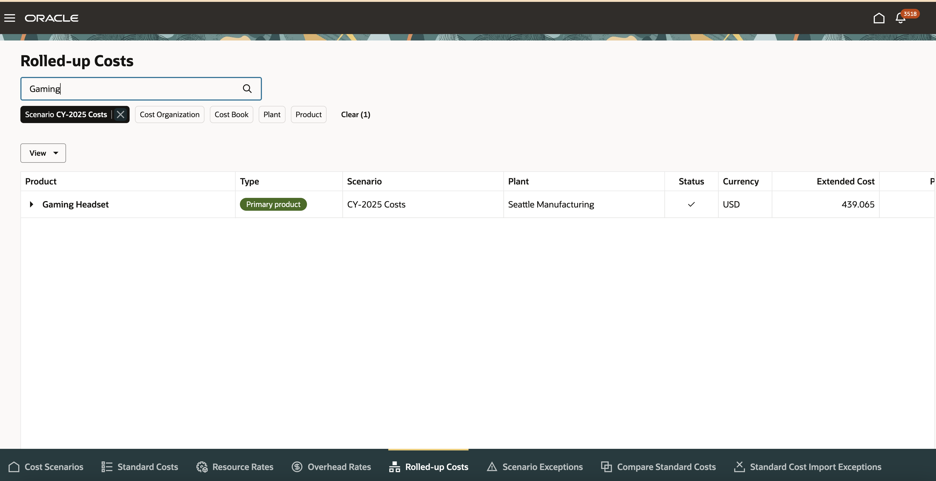Go to Standard Costs tab
936x481 pixels.
[140, 467]
